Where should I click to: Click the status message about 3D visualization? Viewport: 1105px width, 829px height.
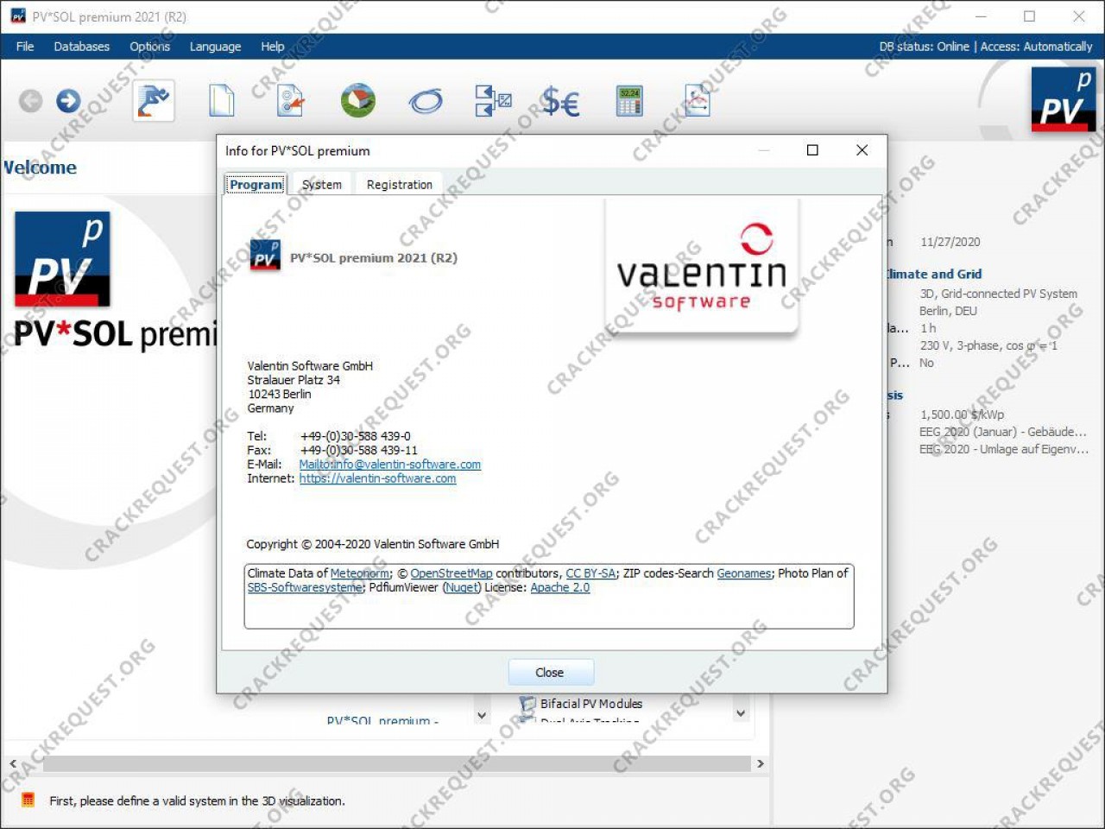tap(197, 801)
